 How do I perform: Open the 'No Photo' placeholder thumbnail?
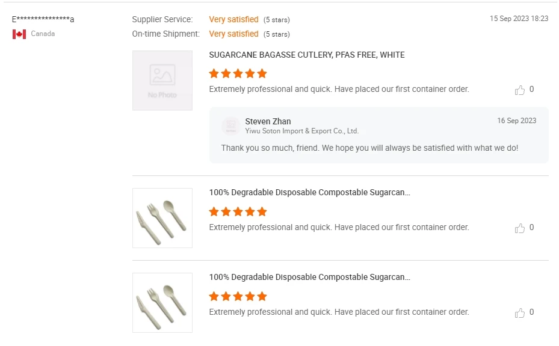162,80
